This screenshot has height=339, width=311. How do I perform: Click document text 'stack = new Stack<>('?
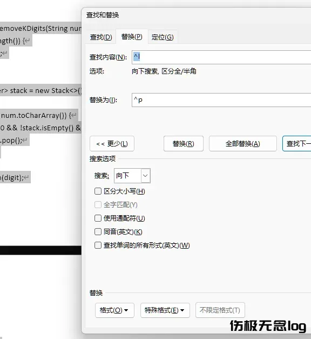point(45,91)
